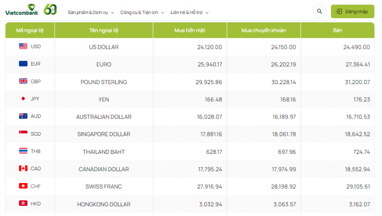Click the JPY Japan flag icon
Screen dimensions: 382x216
[23, 99]
